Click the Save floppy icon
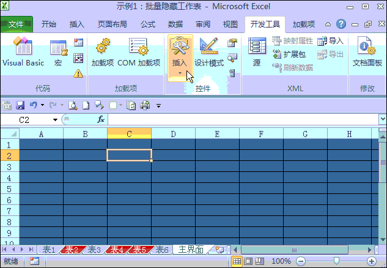This screenshot has width=387, height=268. point(20,105)
